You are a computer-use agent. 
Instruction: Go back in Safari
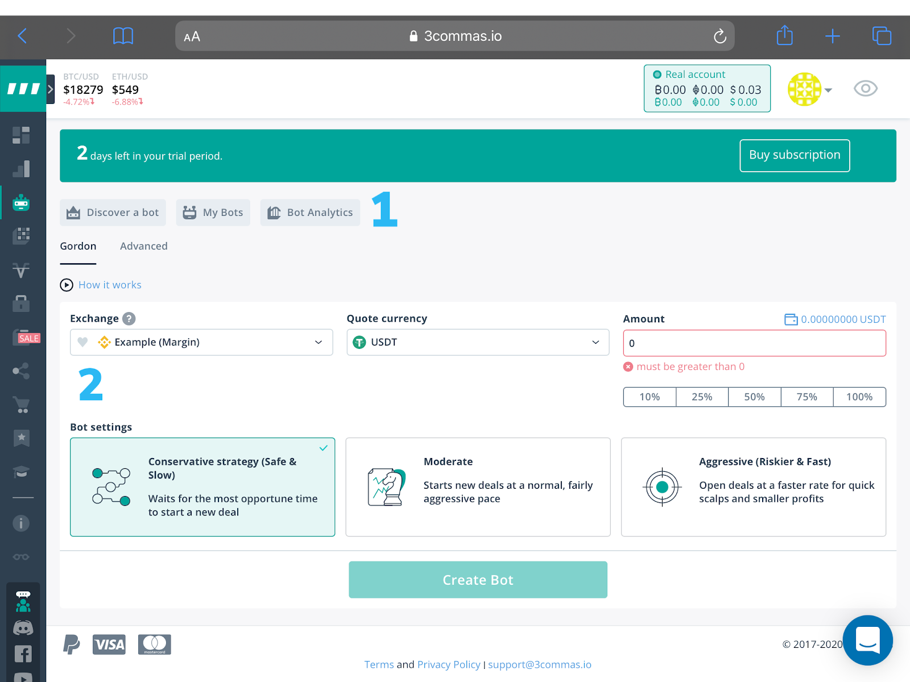[22, 36]
